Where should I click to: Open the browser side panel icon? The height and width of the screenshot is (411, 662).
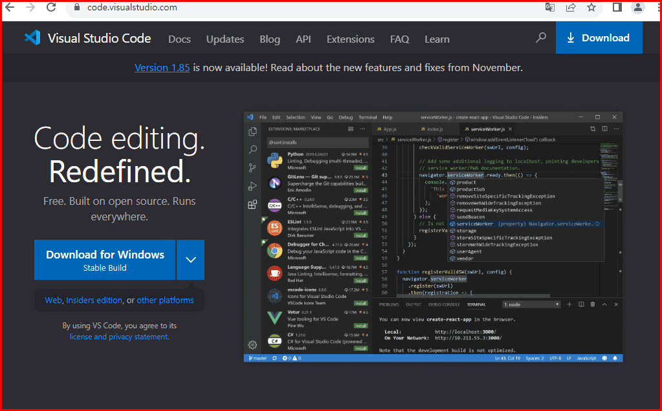[x=617, y=7]
